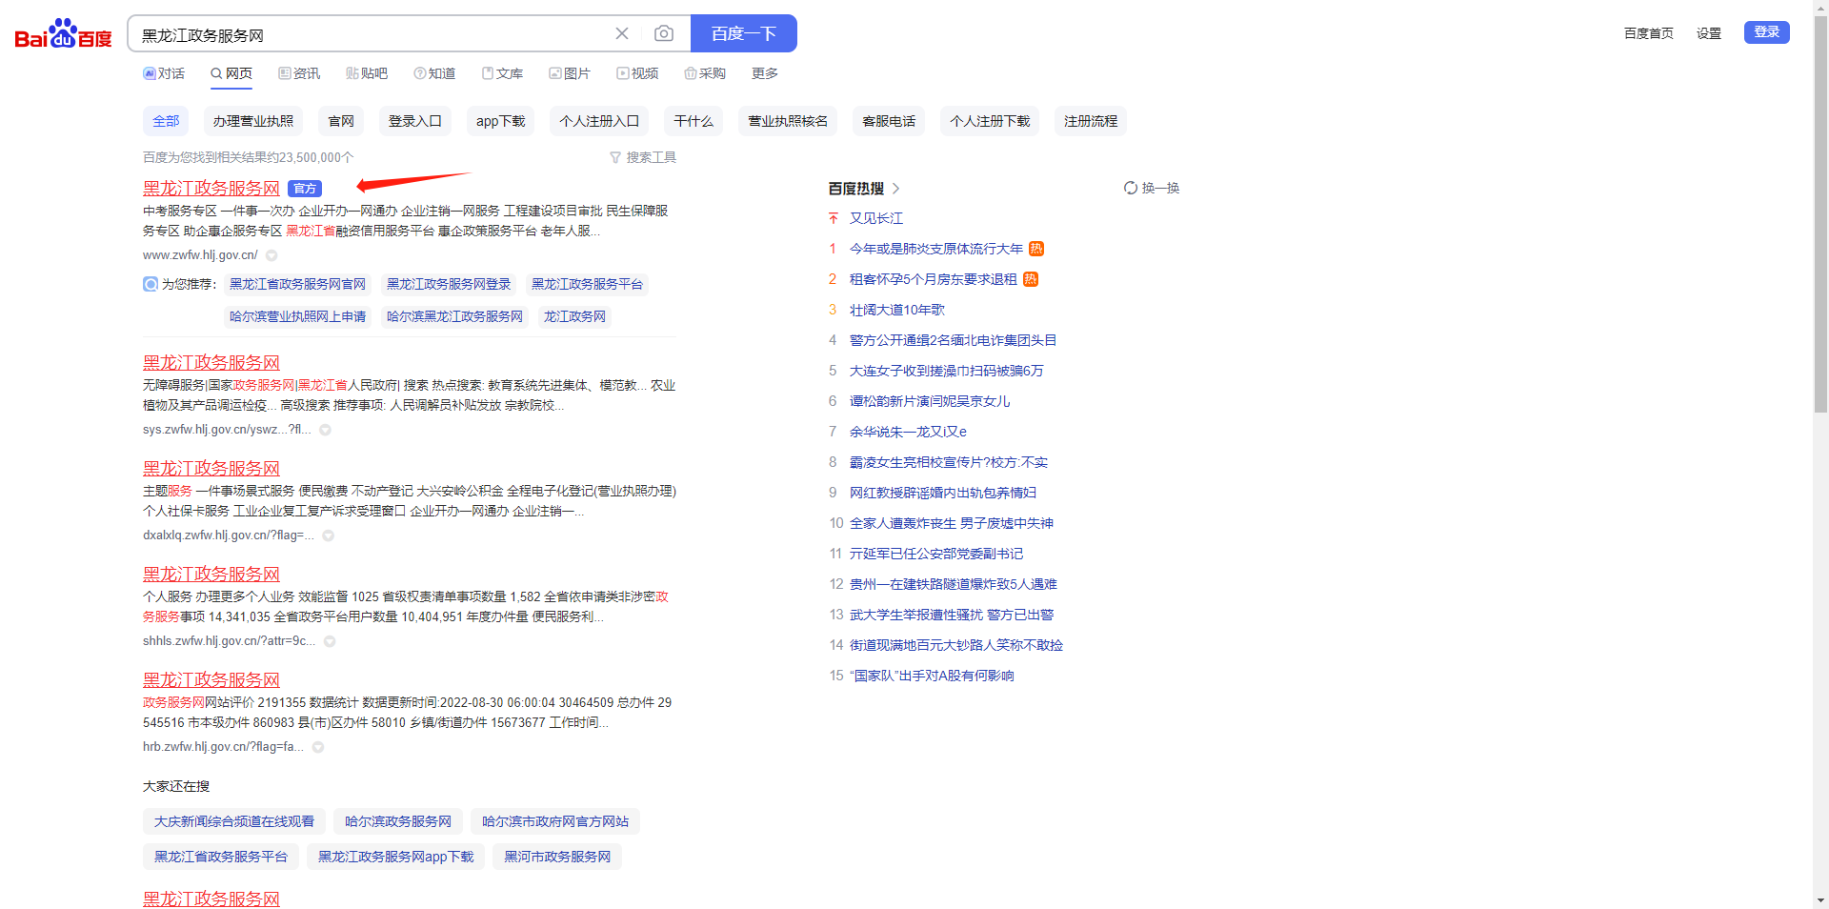Open hot search 今年或是肺炎支原体流行大年
The height and width of the screenshot is (909, 1829).
tap(936, 249)
